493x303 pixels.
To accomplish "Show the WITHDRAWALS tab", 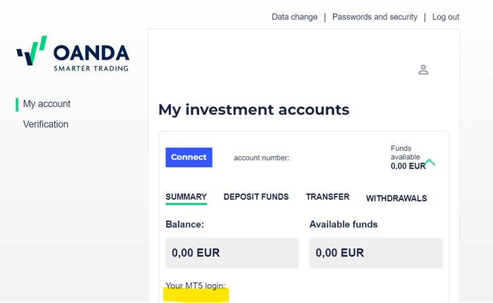I will coord(397,198).
